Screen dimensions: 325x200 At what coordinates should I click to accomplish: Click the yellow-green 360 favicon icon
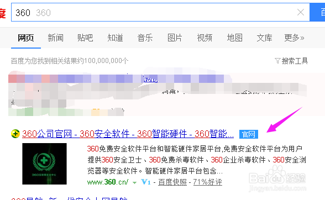click(15, 134)
